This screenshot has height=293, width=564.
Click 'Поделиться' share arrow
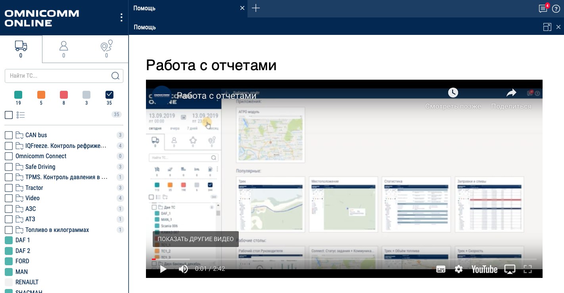pos(511,93)
